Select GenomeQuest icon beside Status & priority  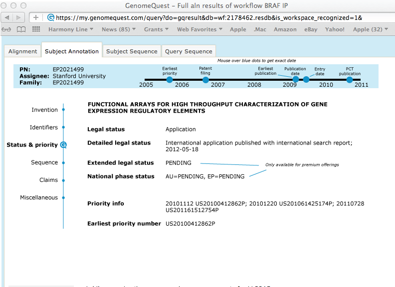63,145
